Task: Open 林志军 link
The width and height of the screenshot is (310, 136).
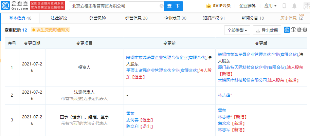Action: [224, 130]
